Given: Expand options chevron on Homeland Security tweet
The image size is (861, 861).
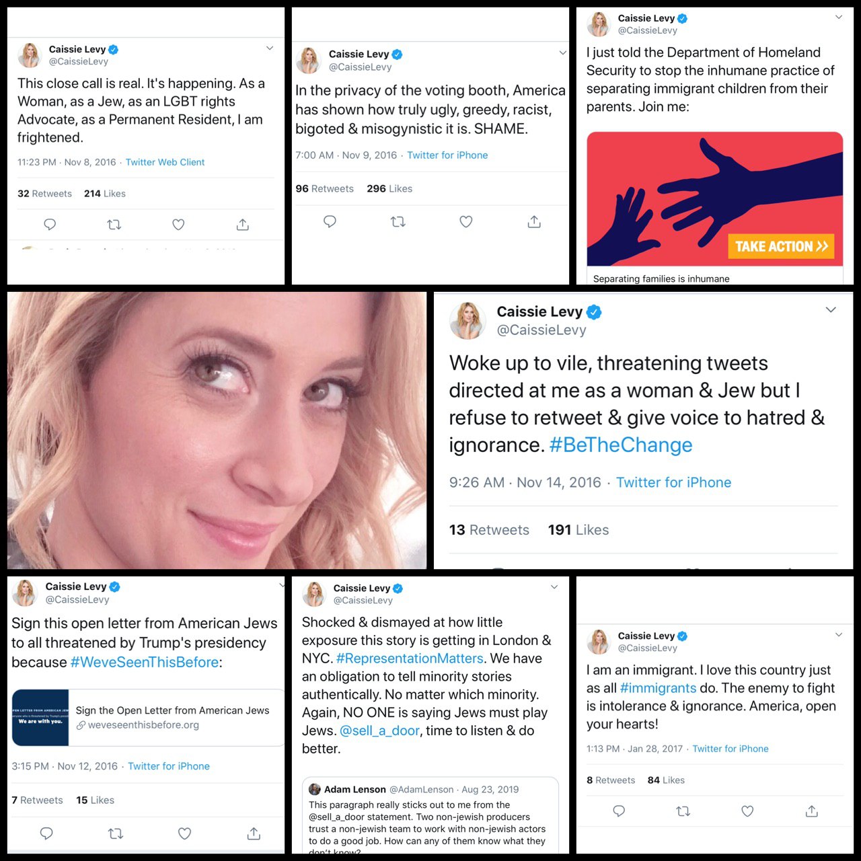Looking at the screenshot, I should tap(839, 17).
